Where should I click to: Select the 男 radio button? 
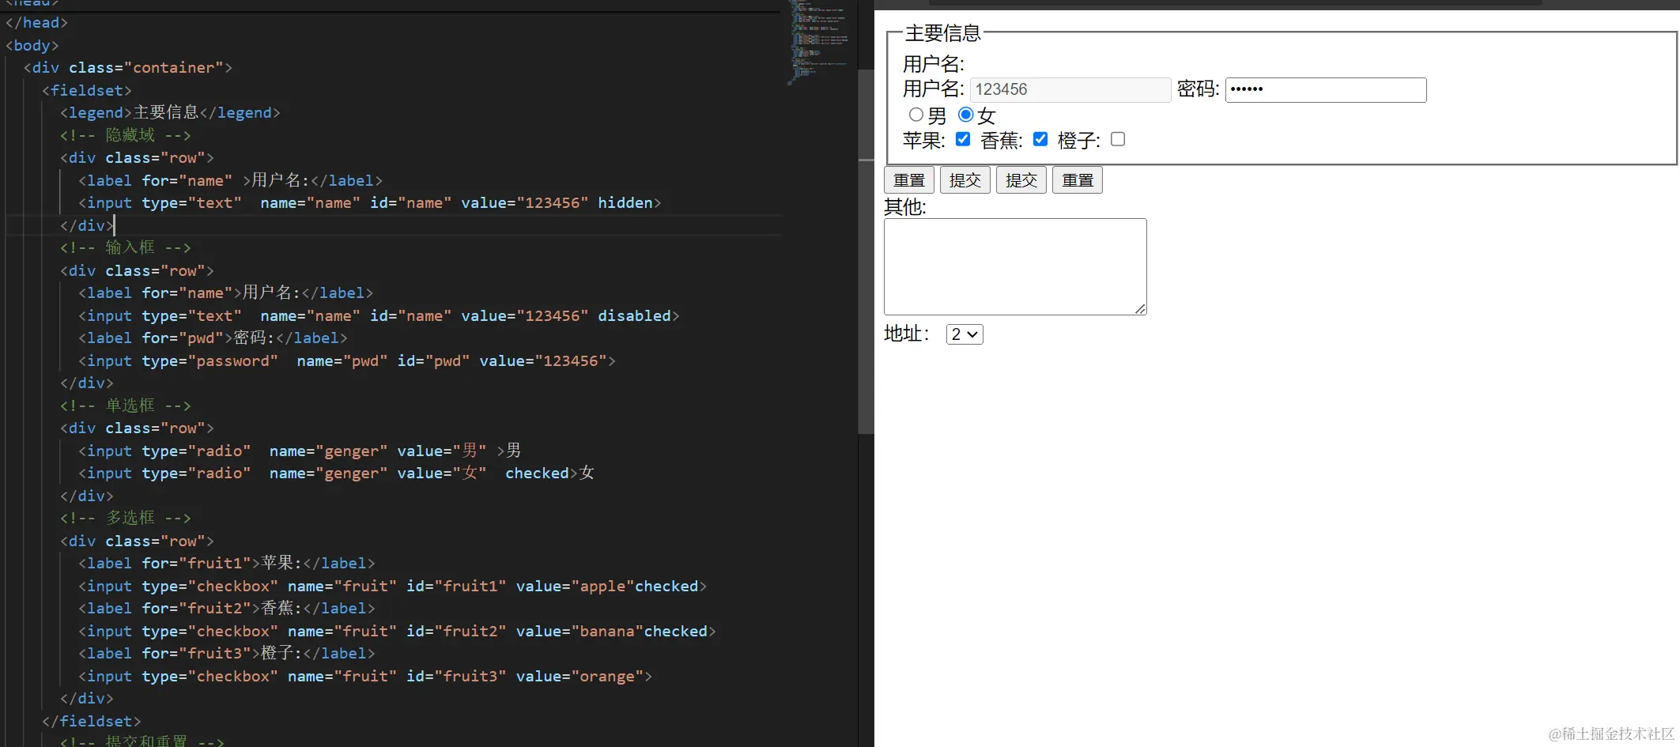(x=916, y=115)
